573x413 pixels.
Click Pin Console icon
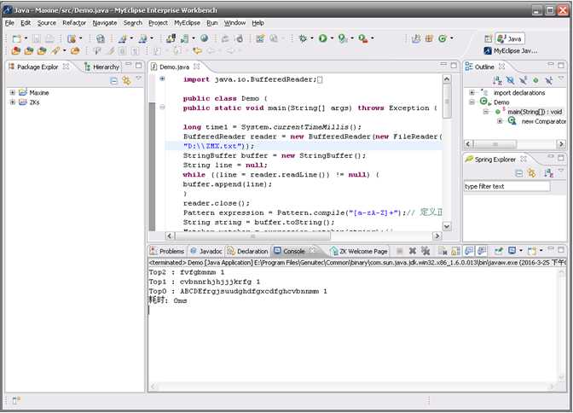click(x=498, y=251)
